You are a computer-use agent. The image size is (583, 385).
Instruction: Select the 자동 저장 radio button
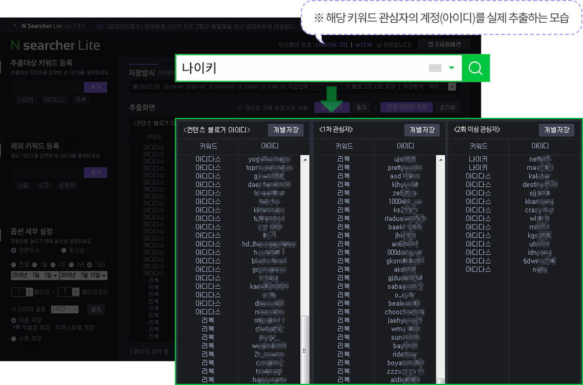[14, 320]
